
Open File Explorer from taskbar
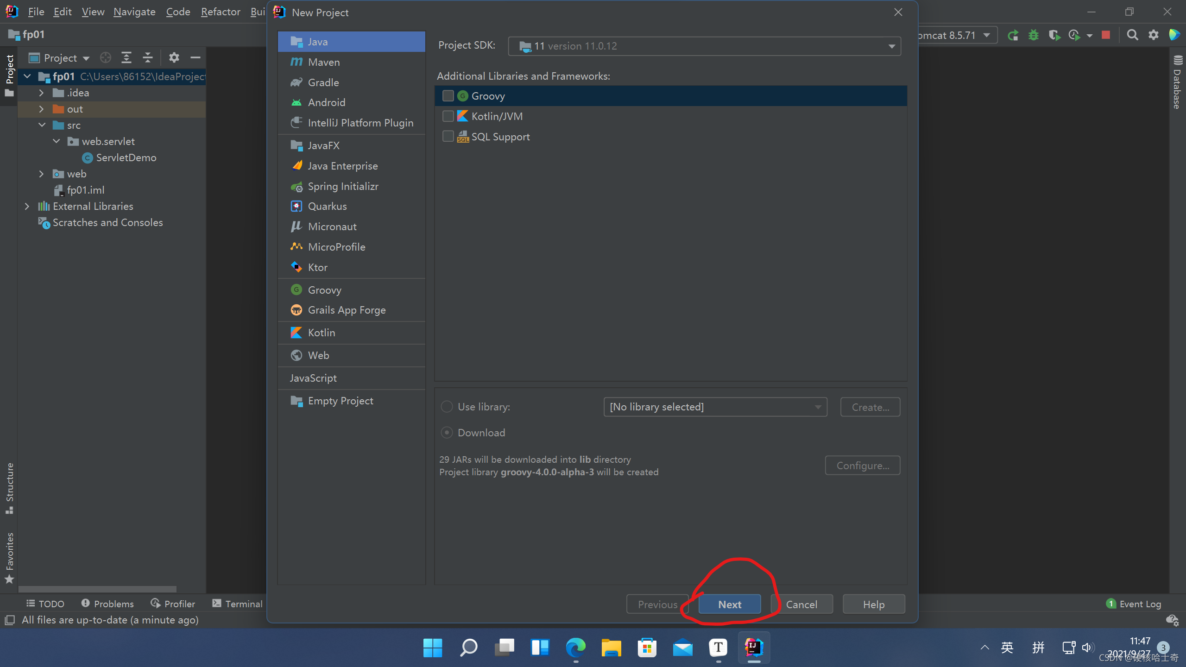(x=611, y=647)
